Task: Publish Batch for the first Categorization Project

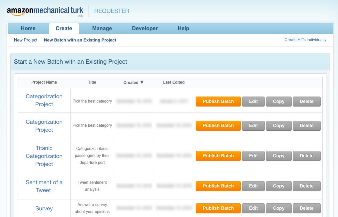Action: coord(218,102)
